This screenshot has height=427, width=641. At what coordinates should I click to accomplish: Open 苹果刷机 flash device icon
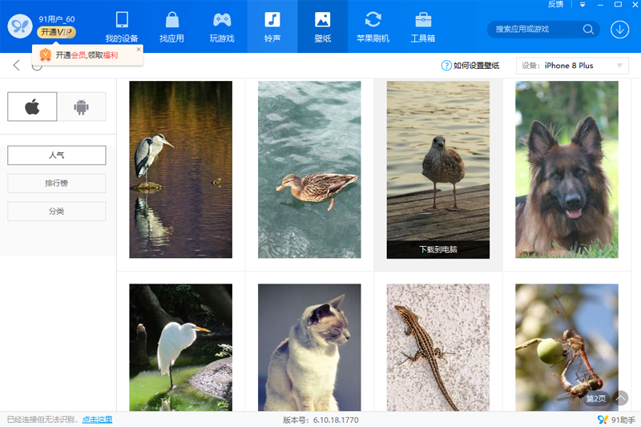[x=373, y=26]
